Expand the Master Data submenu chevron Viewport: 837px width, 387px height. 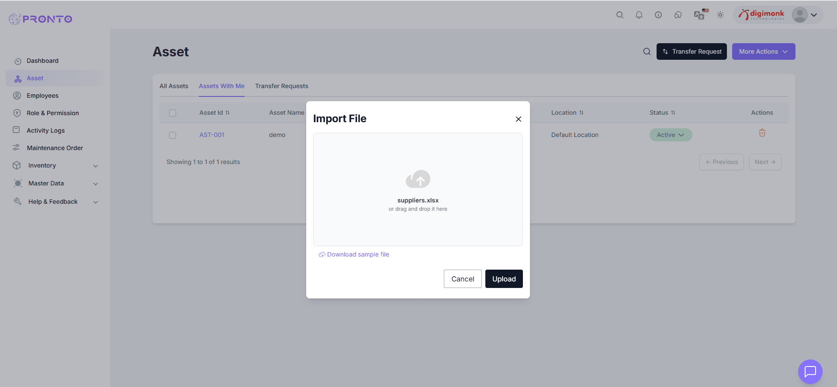[x=96, y=184]
